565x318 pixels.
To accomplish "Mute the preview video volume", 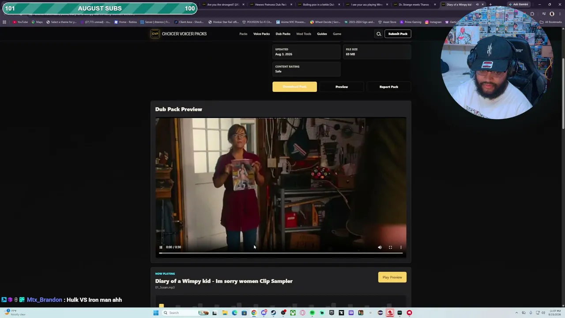I will pos(380,247).
